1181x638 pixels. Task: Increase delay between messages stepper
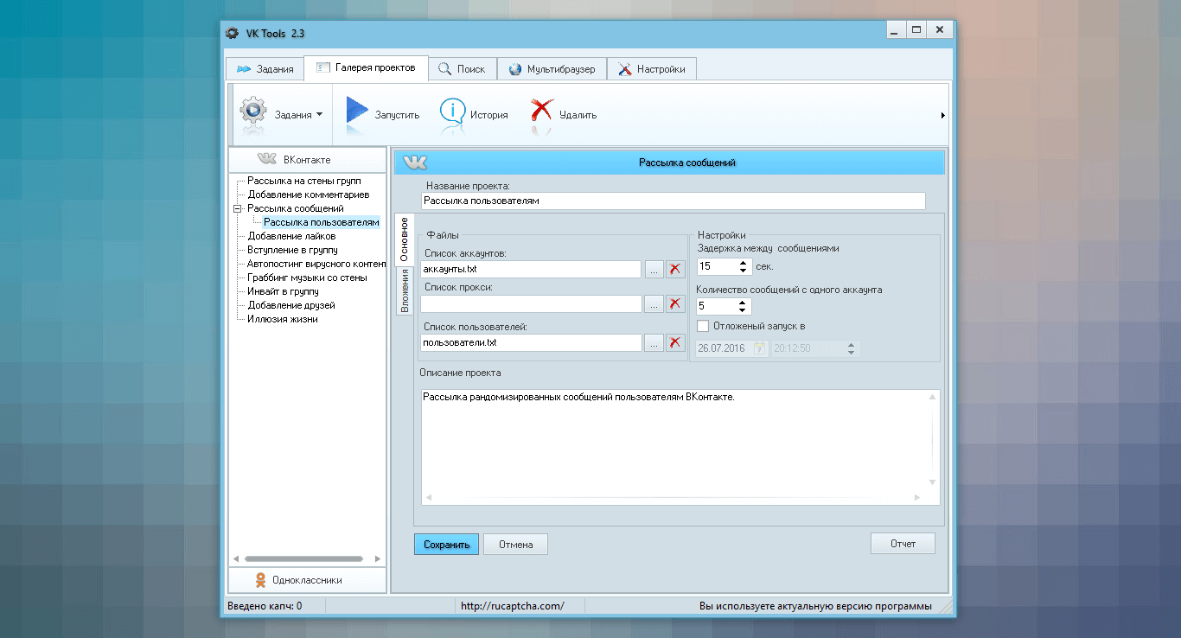click(743, 263)
